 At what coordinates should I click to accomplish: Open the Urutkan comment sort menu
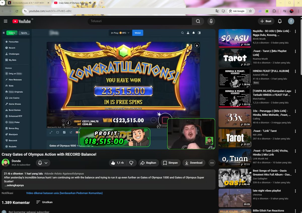tap(44, 202)
